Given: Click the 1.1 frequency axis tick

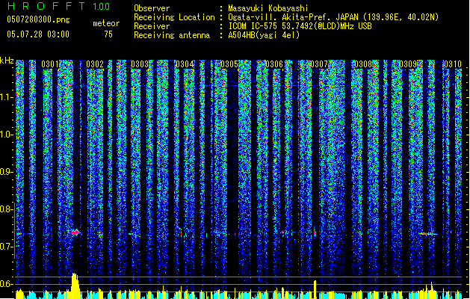Looking at the screenshot, I should 6,97.
